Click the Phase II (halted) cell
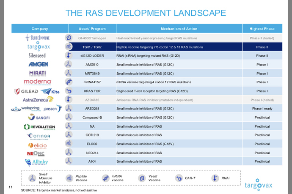The width and height of the screenshot is (292, 194). (262, 38)
